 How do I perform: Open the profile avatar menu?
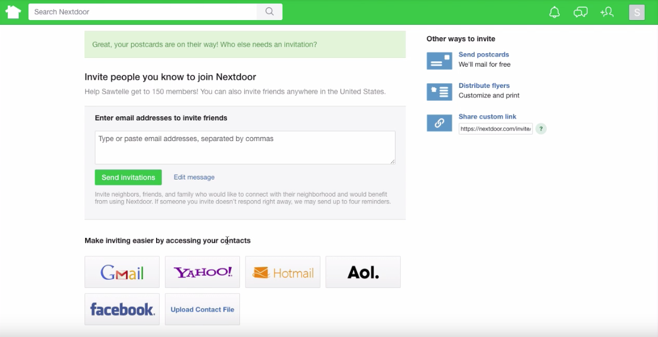pyautogui.click(x=637, y=12)
